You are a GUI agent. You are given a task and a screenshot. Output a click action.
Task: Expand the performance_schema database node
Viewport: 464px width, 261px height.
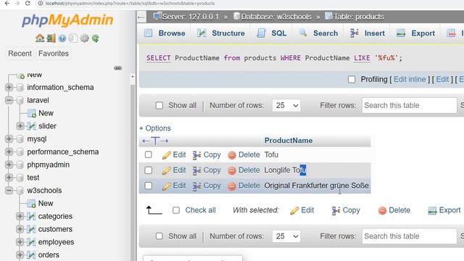pyautogui.click(x=9, y=152)
